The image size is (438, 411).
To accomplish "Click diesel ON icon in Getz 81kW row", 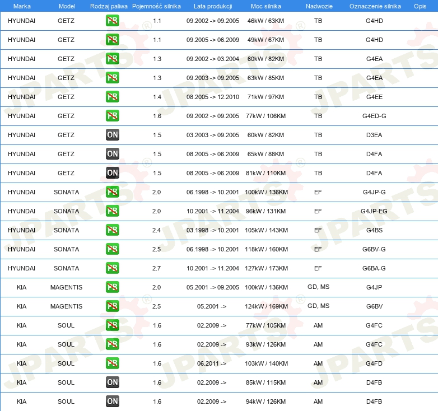I will click(112, 173).
